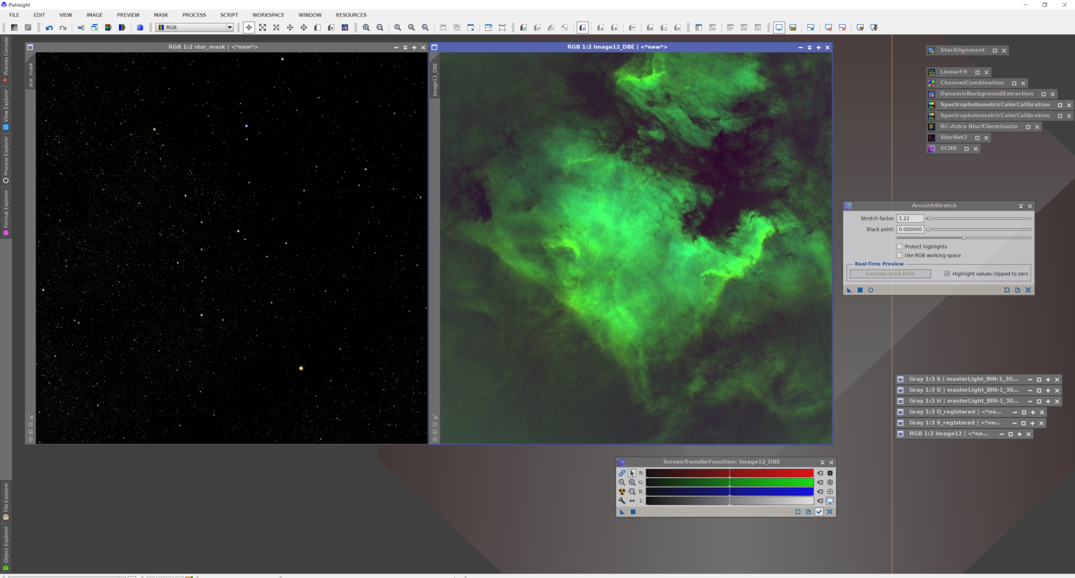Open the IMAGE menu
This screenshot has width=1075, height=578.
[x=95, y=15]
